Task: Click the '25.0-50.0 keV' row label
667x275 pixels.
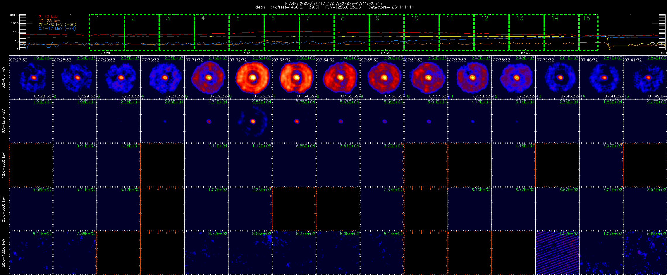Action: 4,209
